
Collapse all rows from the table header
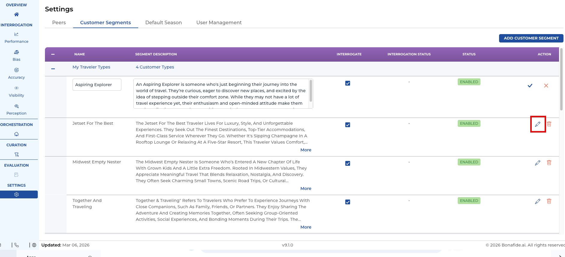(x=53, y=54)
